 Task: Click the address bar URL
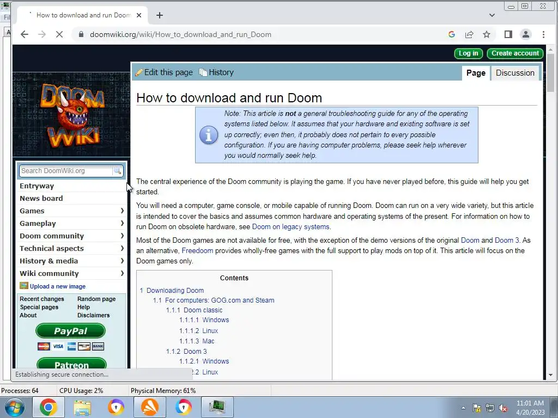point(180,34)
